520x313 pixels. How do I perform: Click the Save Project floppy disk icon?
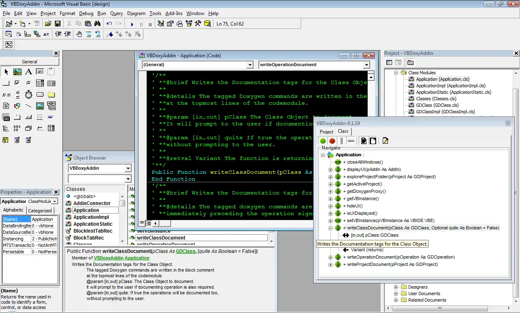tap(58, 24)
